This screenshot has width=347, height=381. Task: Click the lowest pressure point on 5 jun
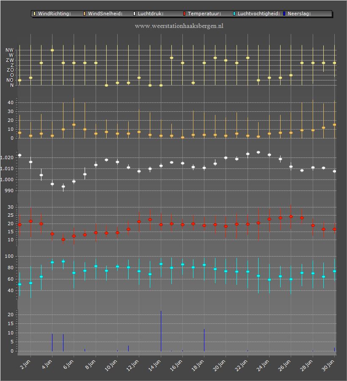click(x=63, y=187)
